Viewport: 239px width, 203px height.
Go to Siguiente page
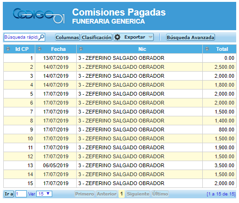pos(138,194)
